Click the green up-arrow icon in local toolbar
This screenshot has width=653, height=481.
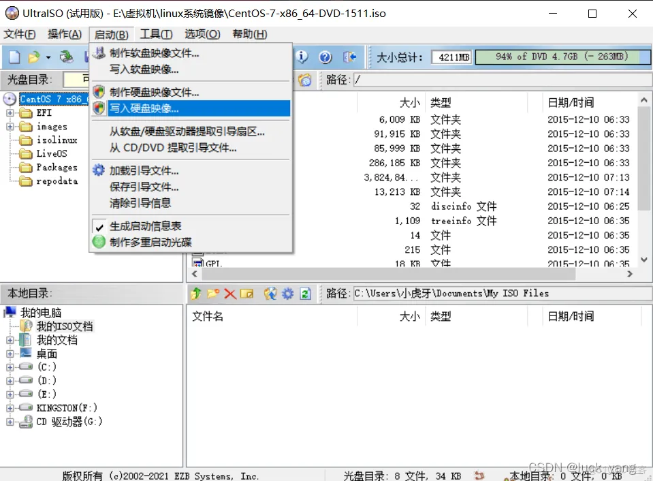point(196,294)
